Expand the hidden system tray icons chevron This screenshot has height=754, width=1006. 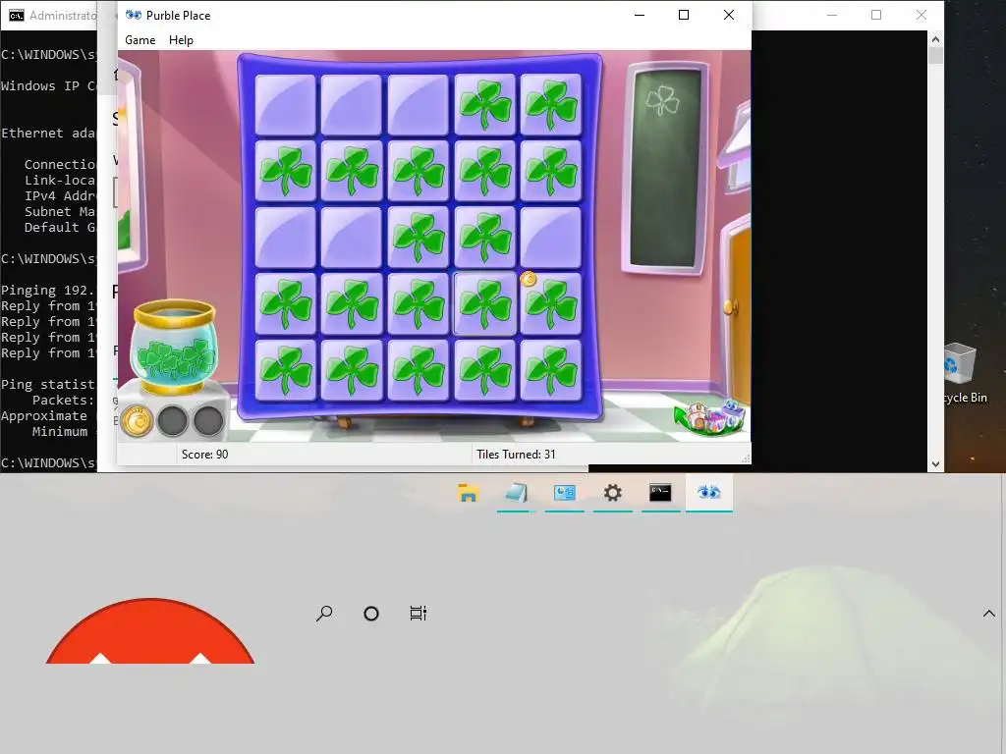(x=989, y=614)
